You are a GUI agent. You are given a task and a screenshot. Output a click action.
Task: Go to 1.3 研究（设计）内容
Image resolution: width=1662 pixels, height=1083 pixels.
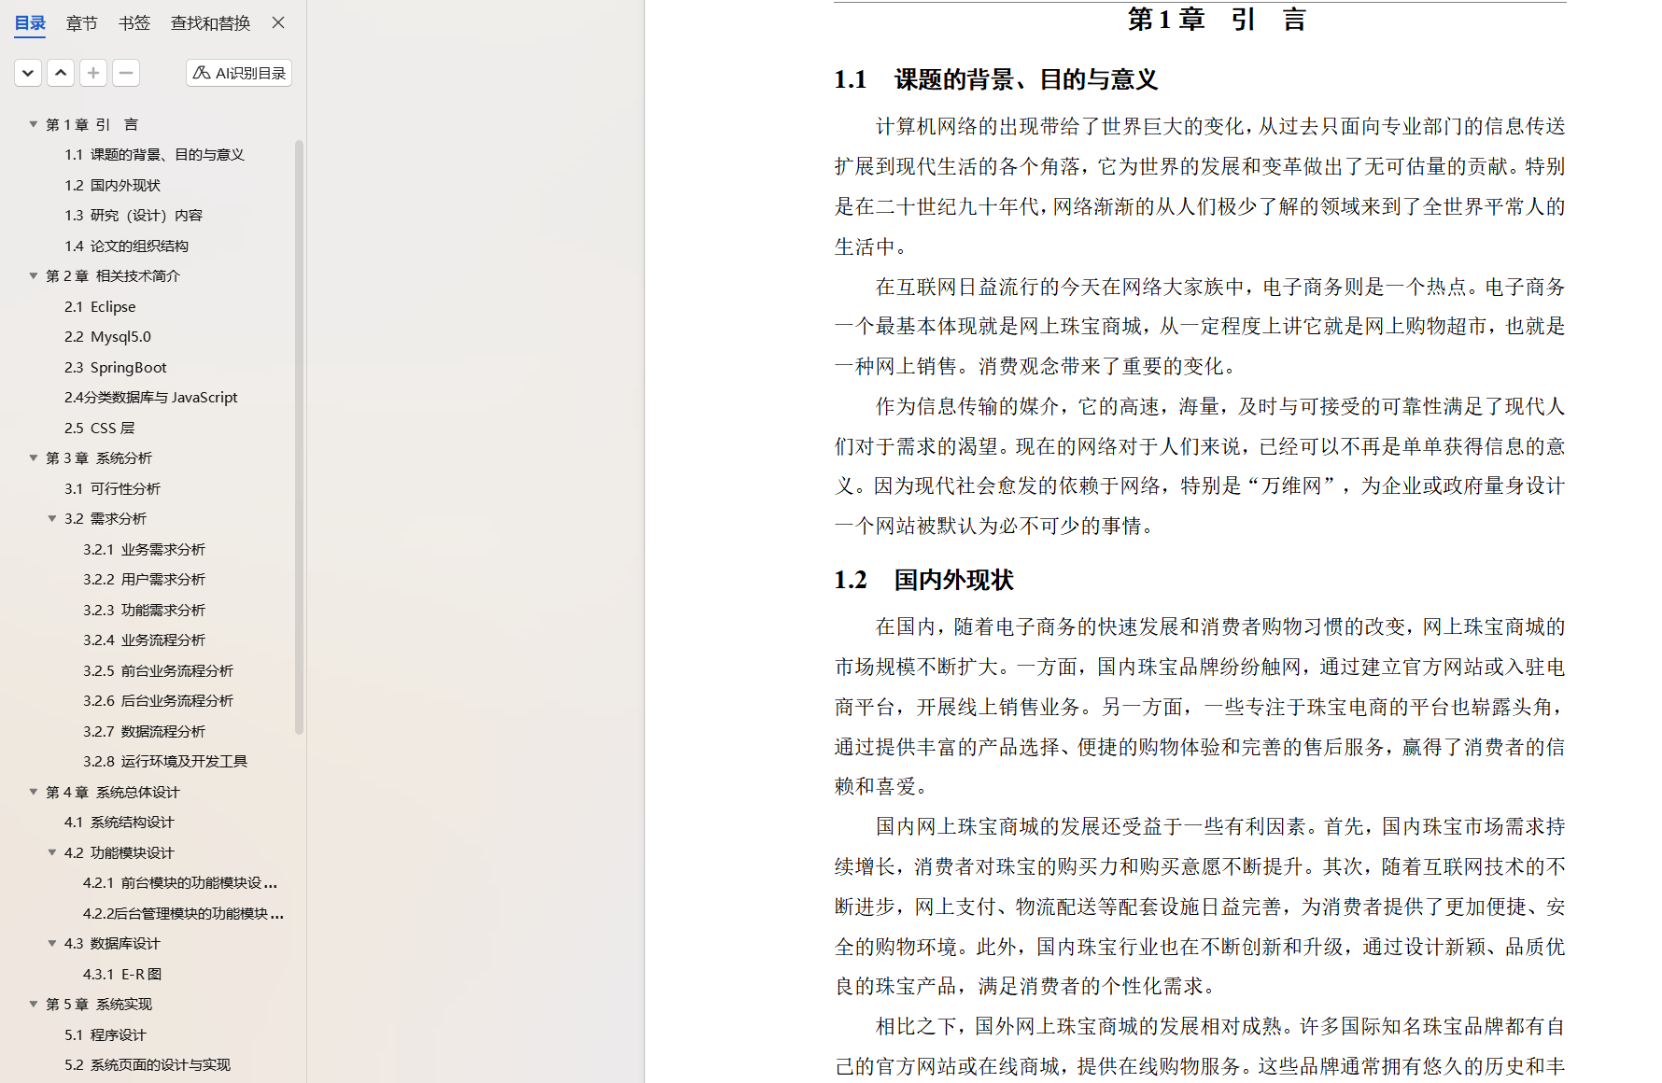tap(134, 216)
